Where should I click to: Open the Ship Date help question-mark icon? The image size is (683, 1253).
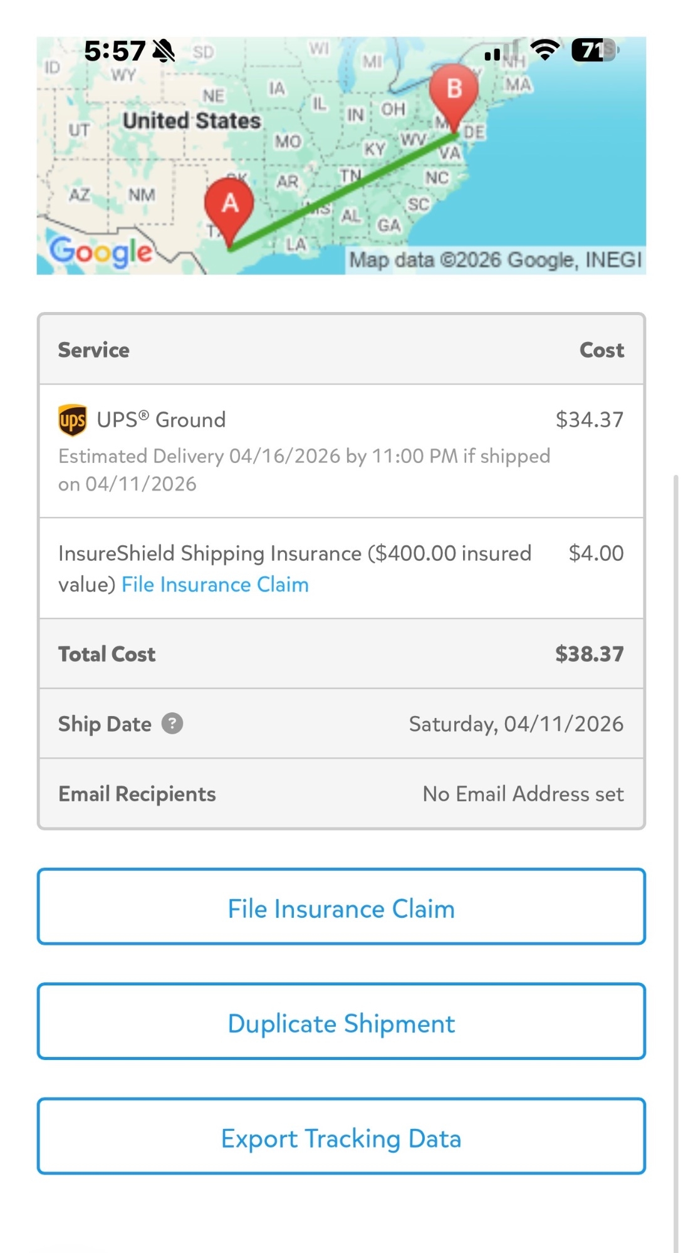[172, 724]
